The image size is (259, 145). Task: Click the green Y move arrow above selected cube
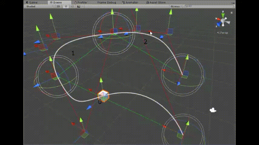[x=101, y=80]
